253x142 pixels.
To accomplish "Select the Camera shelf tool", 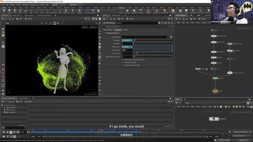I will point(121,11).
